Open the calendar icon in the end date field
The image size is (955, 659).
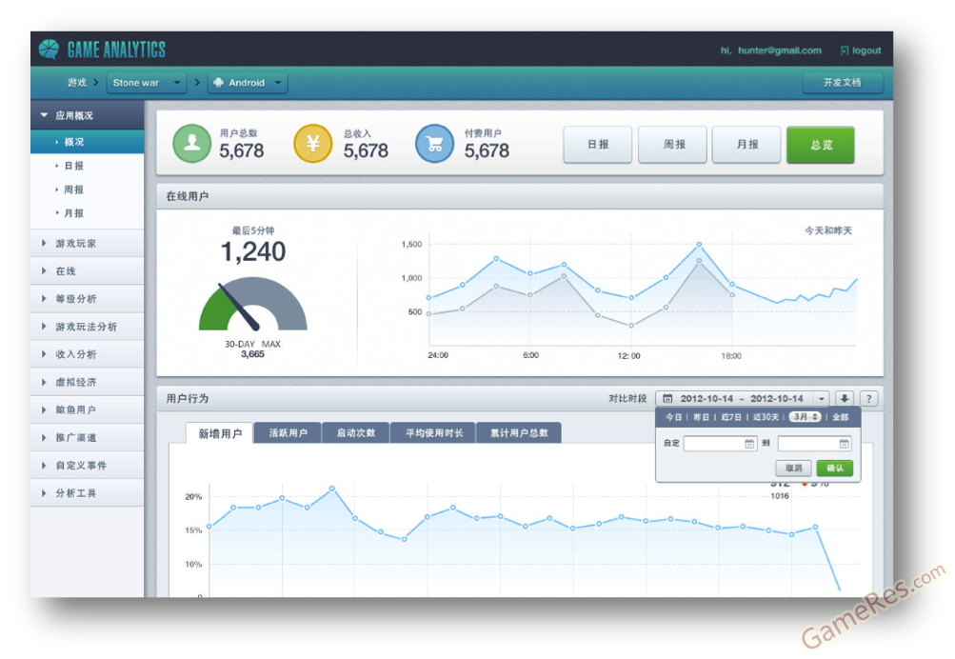844,444
